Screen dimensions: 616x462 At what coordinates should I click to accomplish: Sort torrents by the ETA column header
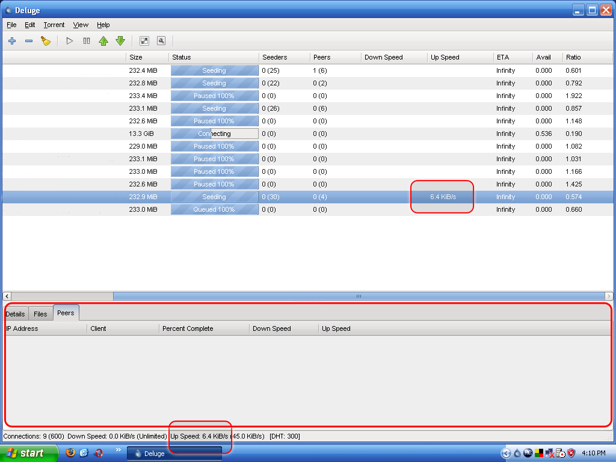pyautogui.click(x=513, y=57)
